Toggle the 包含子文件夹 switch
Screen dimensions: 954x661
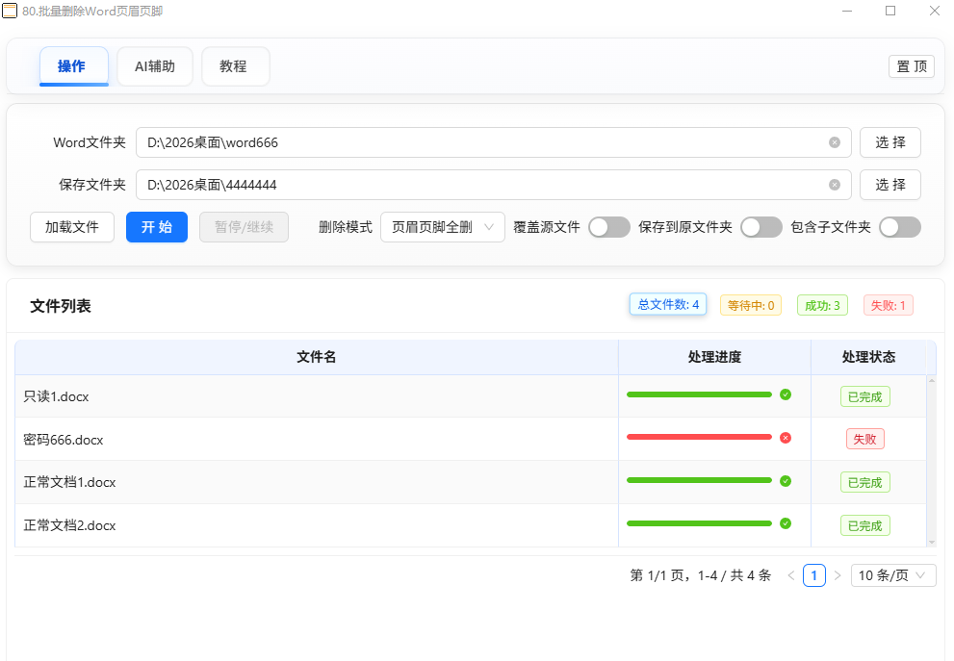click(899, 227)
